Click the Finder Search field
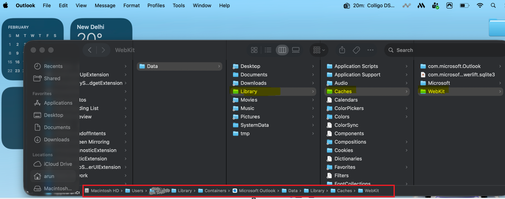505x199 pixels. pos(444,50)
